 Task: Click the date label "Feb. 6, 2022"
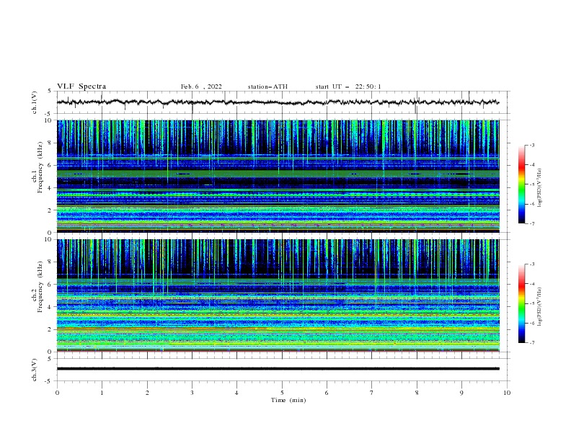click(201, 86)
